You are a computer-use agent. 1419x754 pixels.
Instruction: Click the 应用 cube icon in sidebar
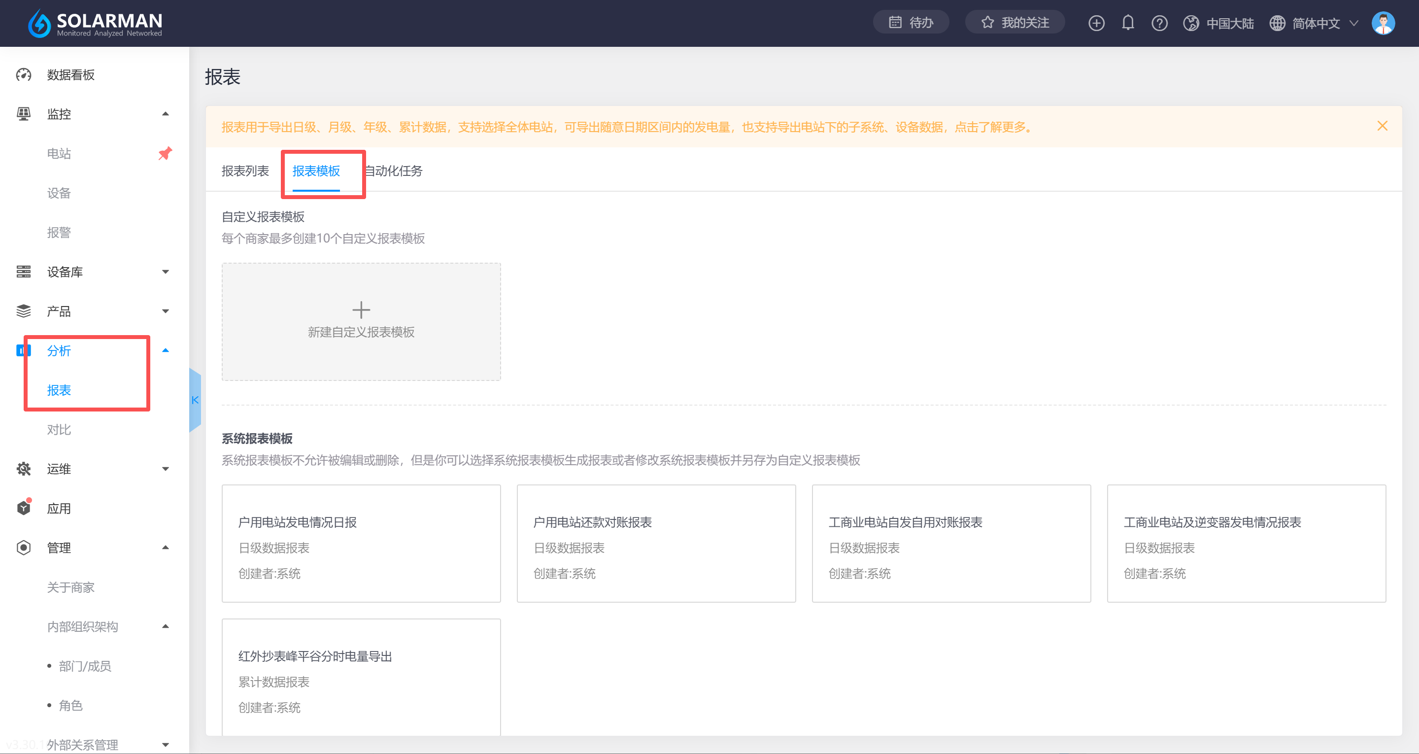24,508
